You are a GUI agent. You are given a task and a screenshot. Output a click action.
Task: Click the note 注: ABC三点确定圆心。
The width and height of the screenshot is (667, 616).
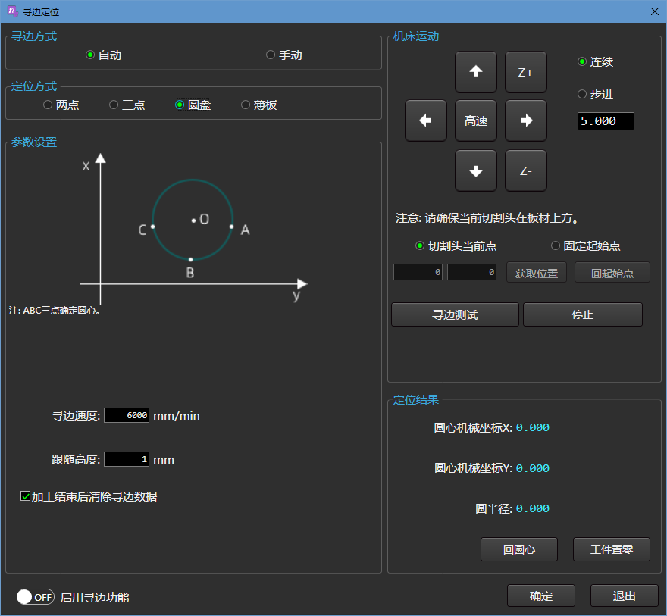point(55,311)
